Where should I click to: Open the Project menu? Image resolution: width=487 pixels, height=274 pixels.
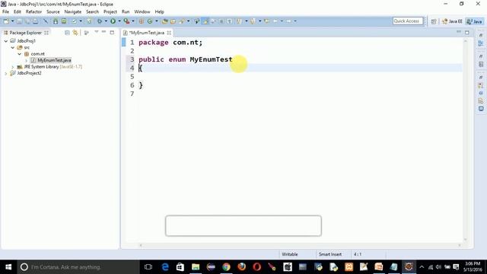click(110, 12)
